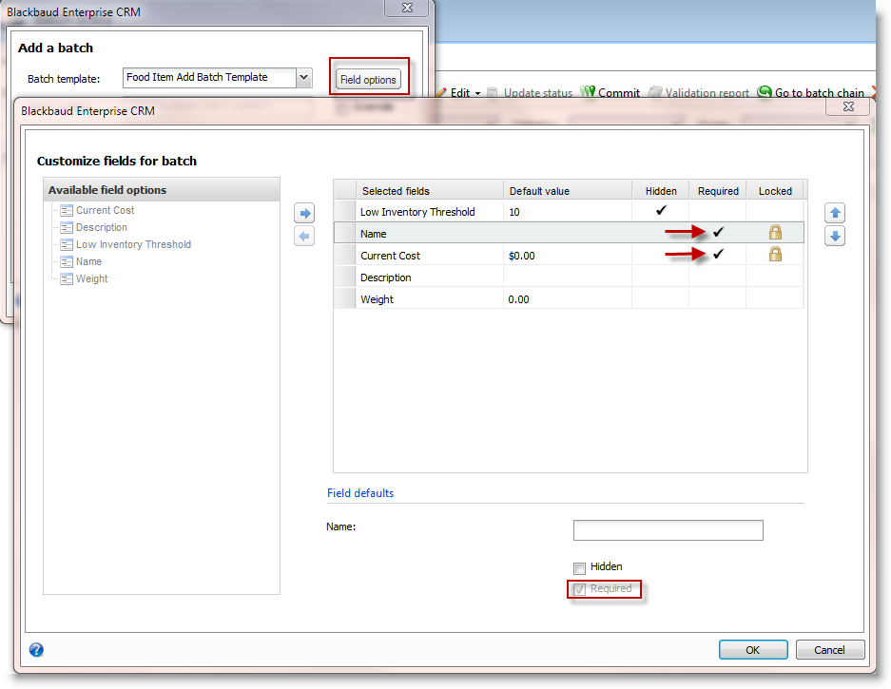The width and height of the screenshot is (891, 689).
Task: Click the lock icon in Name row
Action: (775, 232)
